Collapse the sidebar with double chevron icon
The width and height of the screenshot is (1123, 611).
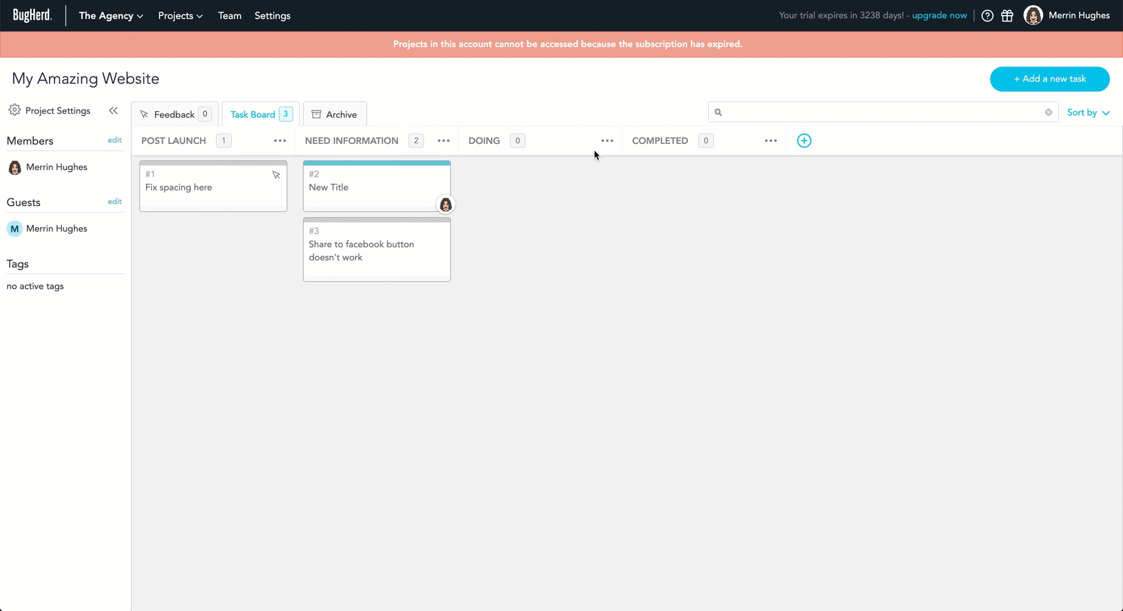coord(113,111)
